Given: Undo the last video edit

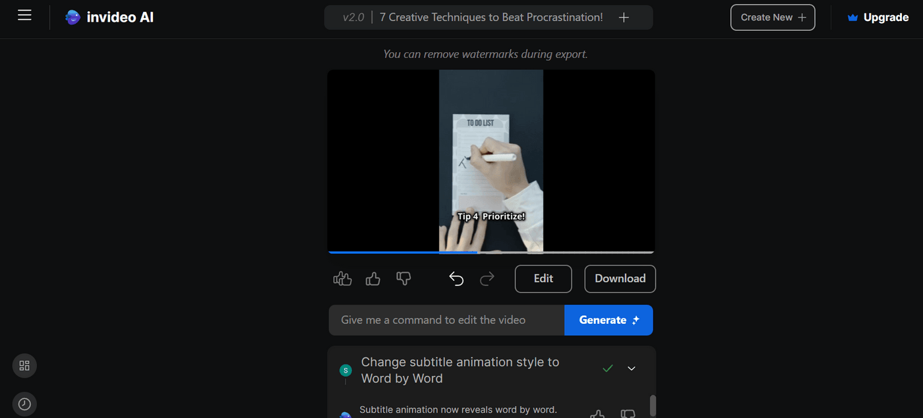Looking at the screenshot, I should click(x=456, y=278).
